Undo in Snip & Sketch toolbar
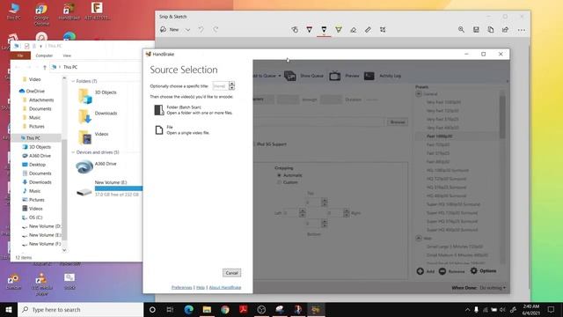This screenshot has width=563, height=317. tap(201, 29)
